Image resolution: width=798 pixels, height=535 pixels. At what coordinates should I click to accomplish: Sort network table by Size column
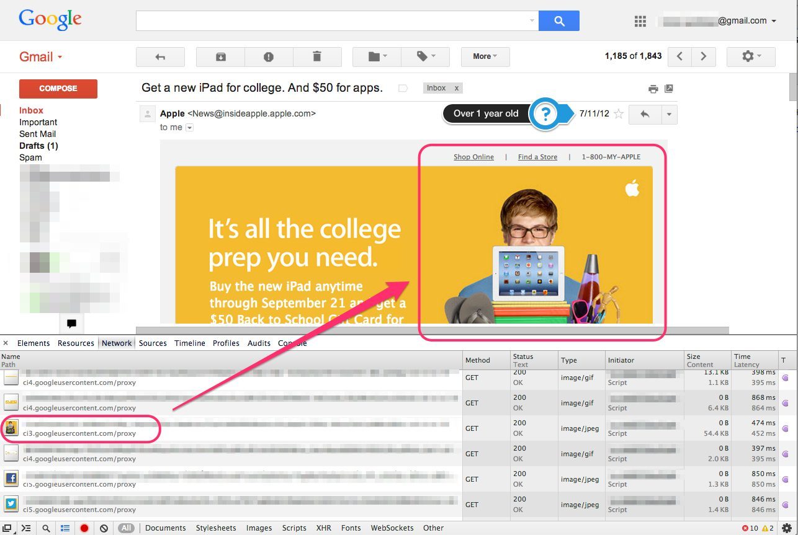click(707, 360)
